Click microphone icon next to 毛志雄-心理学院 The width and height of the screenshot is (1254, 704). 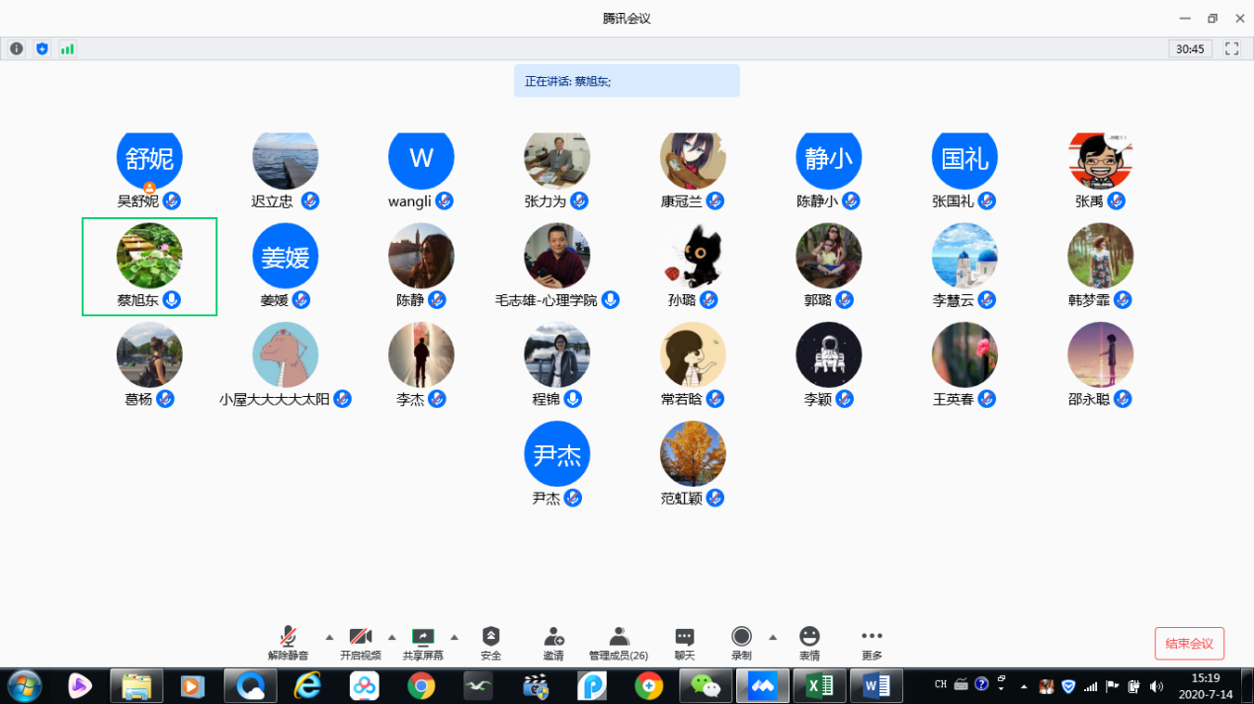pyautogui.click(x=611, y=299)
